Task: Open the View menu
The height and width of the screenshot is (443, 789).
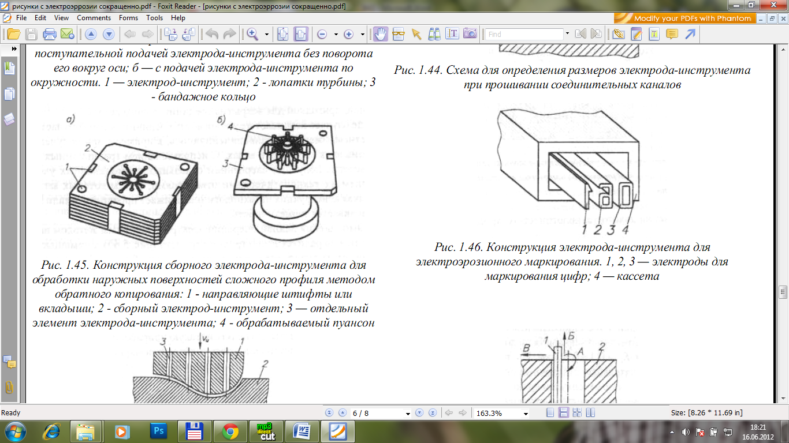Action: (x=61, y=18)
